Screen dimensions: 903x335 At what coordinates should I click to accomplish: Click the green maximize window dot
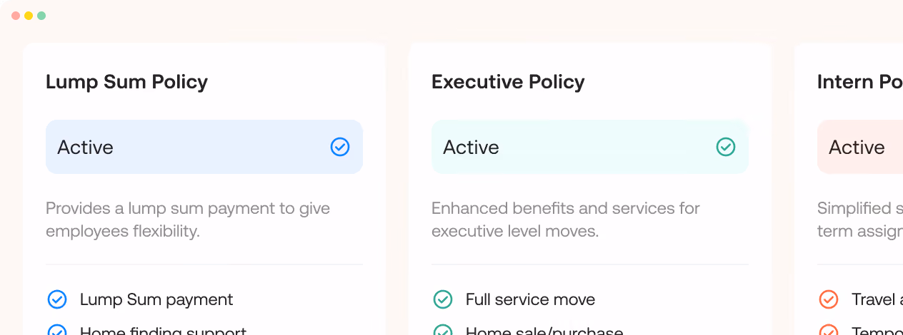tap(41, 16)
